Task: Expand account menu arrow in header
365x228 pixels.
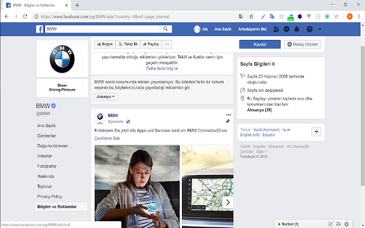Action: click(x=320, y=29)
